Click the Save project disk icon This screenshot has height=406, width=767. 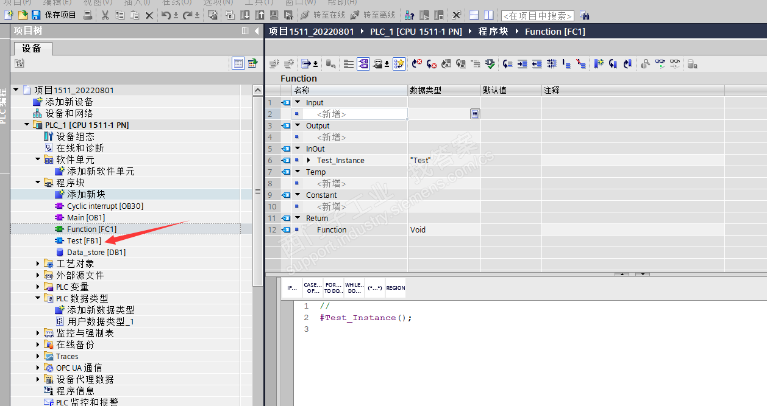[x=36, y=15]
